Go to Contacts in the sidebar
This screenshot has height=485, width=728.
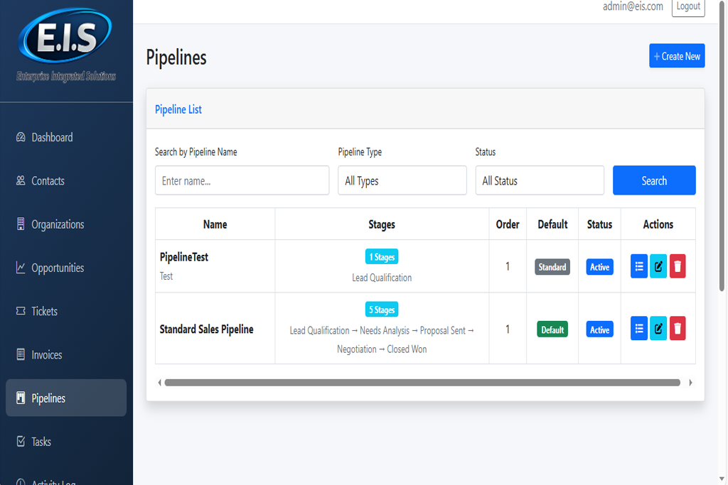tap(48, 181)
